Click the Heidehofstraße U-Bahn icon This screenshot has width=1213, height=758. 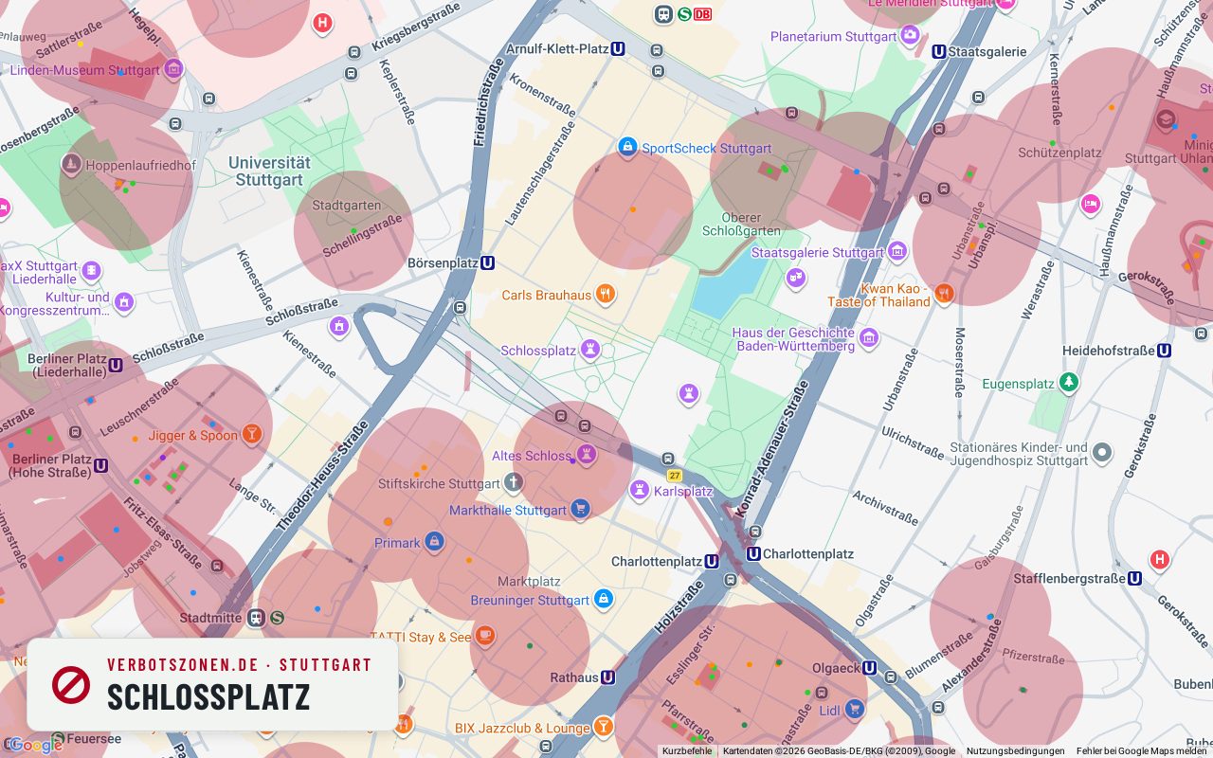click(x=1165, y=351)
